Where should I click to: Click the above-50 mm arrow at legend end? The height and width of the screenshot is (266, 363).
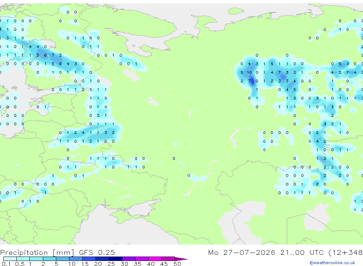[x=181, y=259]
